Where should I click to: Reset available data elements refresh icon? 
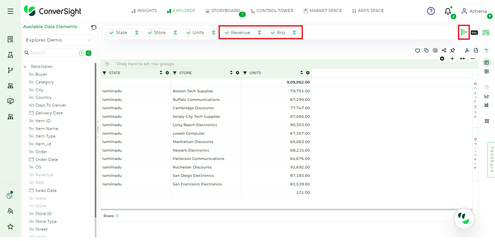94,27
